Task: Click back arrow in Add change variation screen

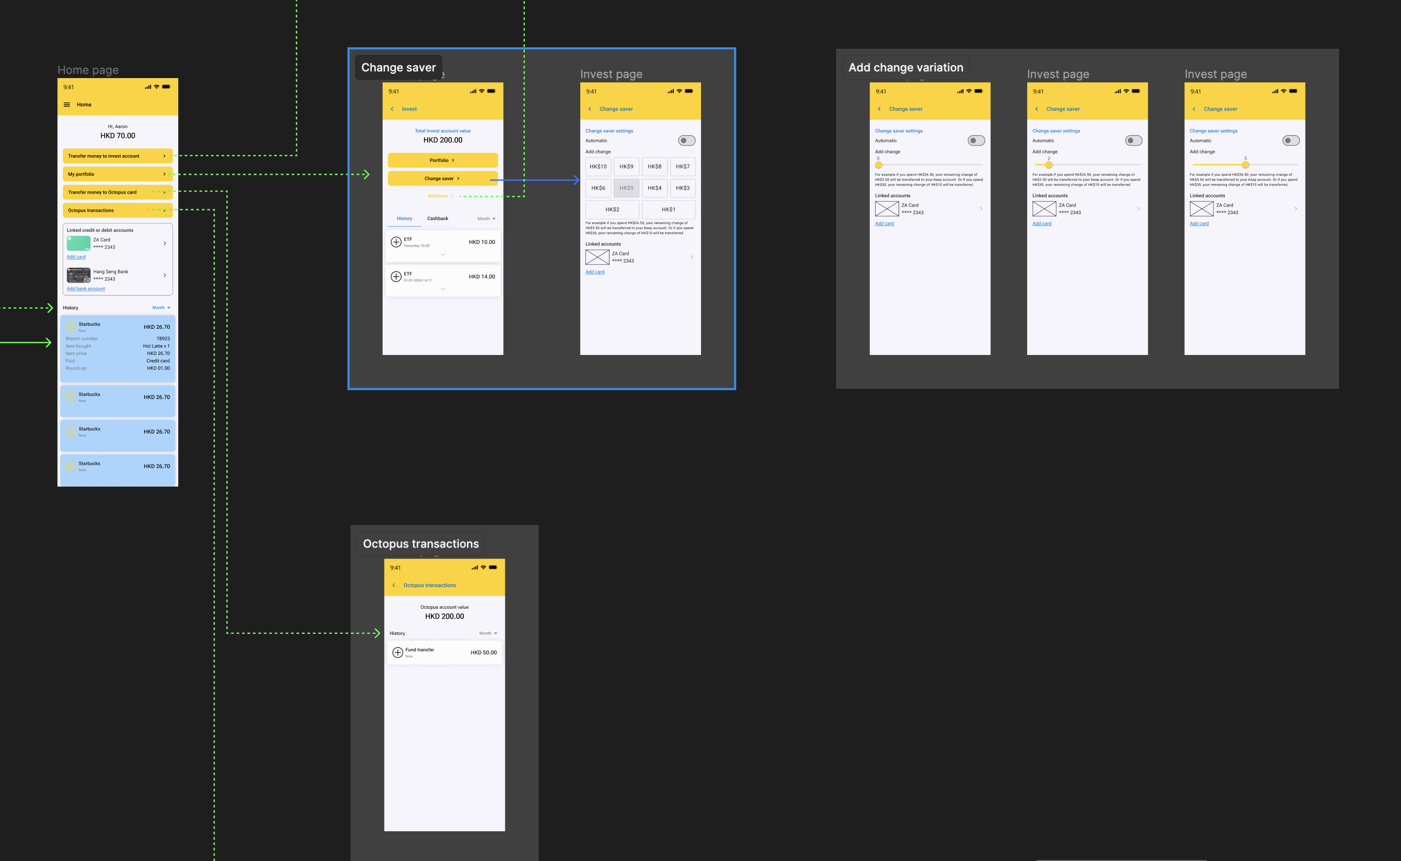Action: click(x=879, y=109)
